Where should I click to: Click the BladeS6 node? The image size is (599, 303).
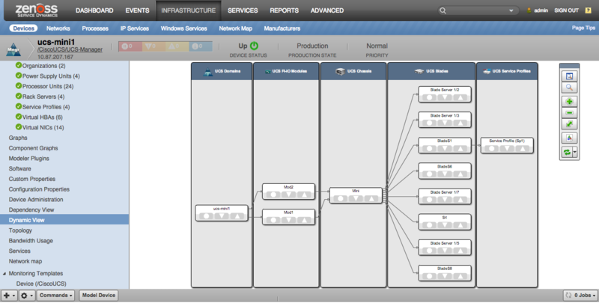coord(445,171)
